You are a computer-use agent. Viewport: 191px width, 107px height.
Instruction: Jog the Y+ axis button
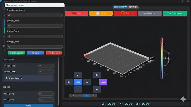point(78,75)
